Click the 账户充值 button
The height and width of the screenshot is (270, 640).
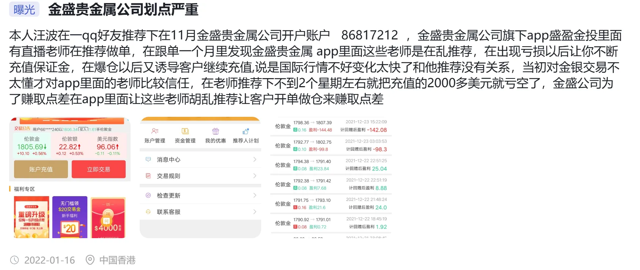[x=41, y=169]
